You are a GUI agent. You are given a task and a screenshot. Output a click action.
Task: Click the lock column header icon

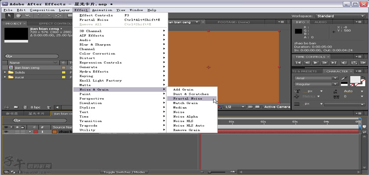[22, 127]
